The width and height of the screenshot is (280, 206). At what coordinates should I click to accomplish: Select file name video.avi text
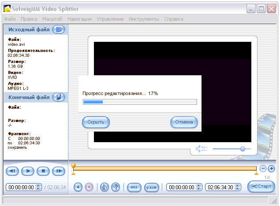(x=16, y=44)
